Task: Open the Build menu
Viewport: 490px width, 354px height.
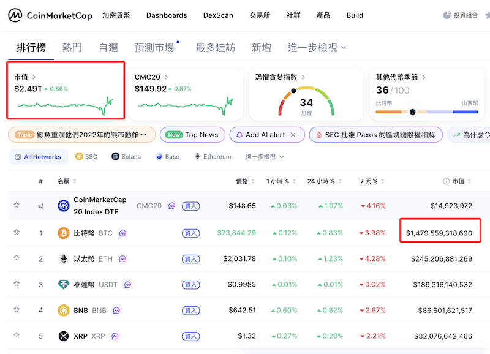Action: tap(355, 15)
